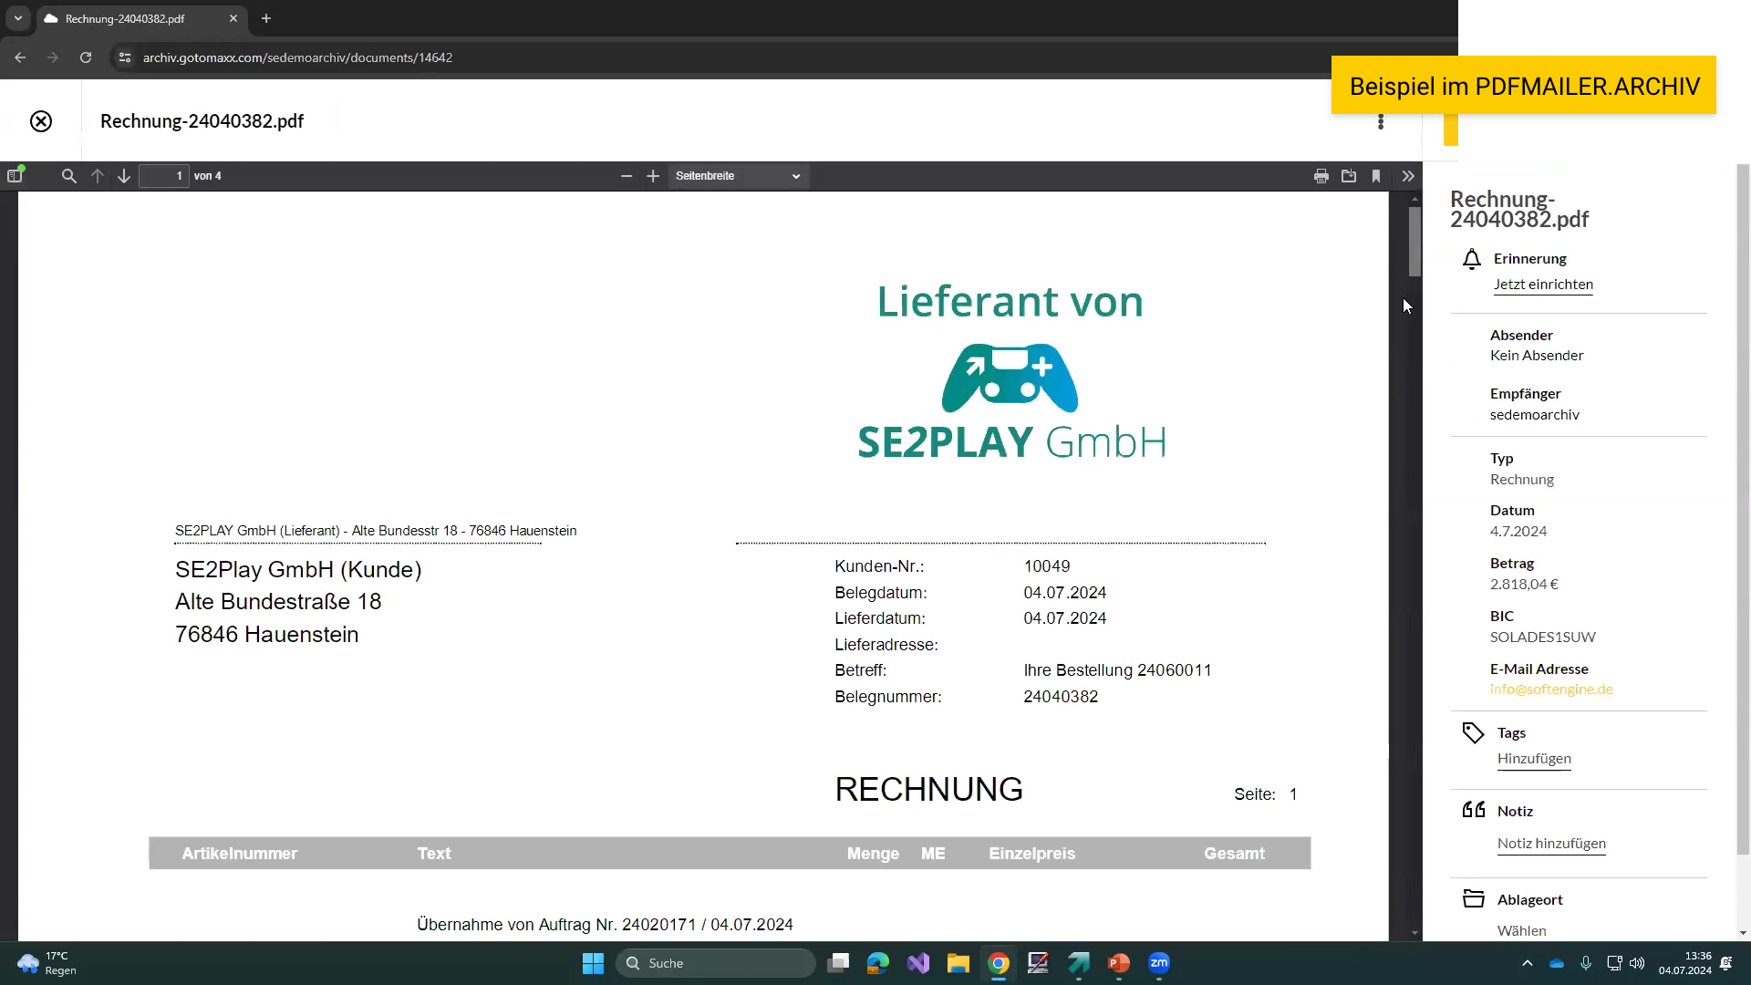This screenshot has width=1751, height=985.
Task: Click the Kunden-Nr. value 10049
Action: click(x=1047, y=566)
